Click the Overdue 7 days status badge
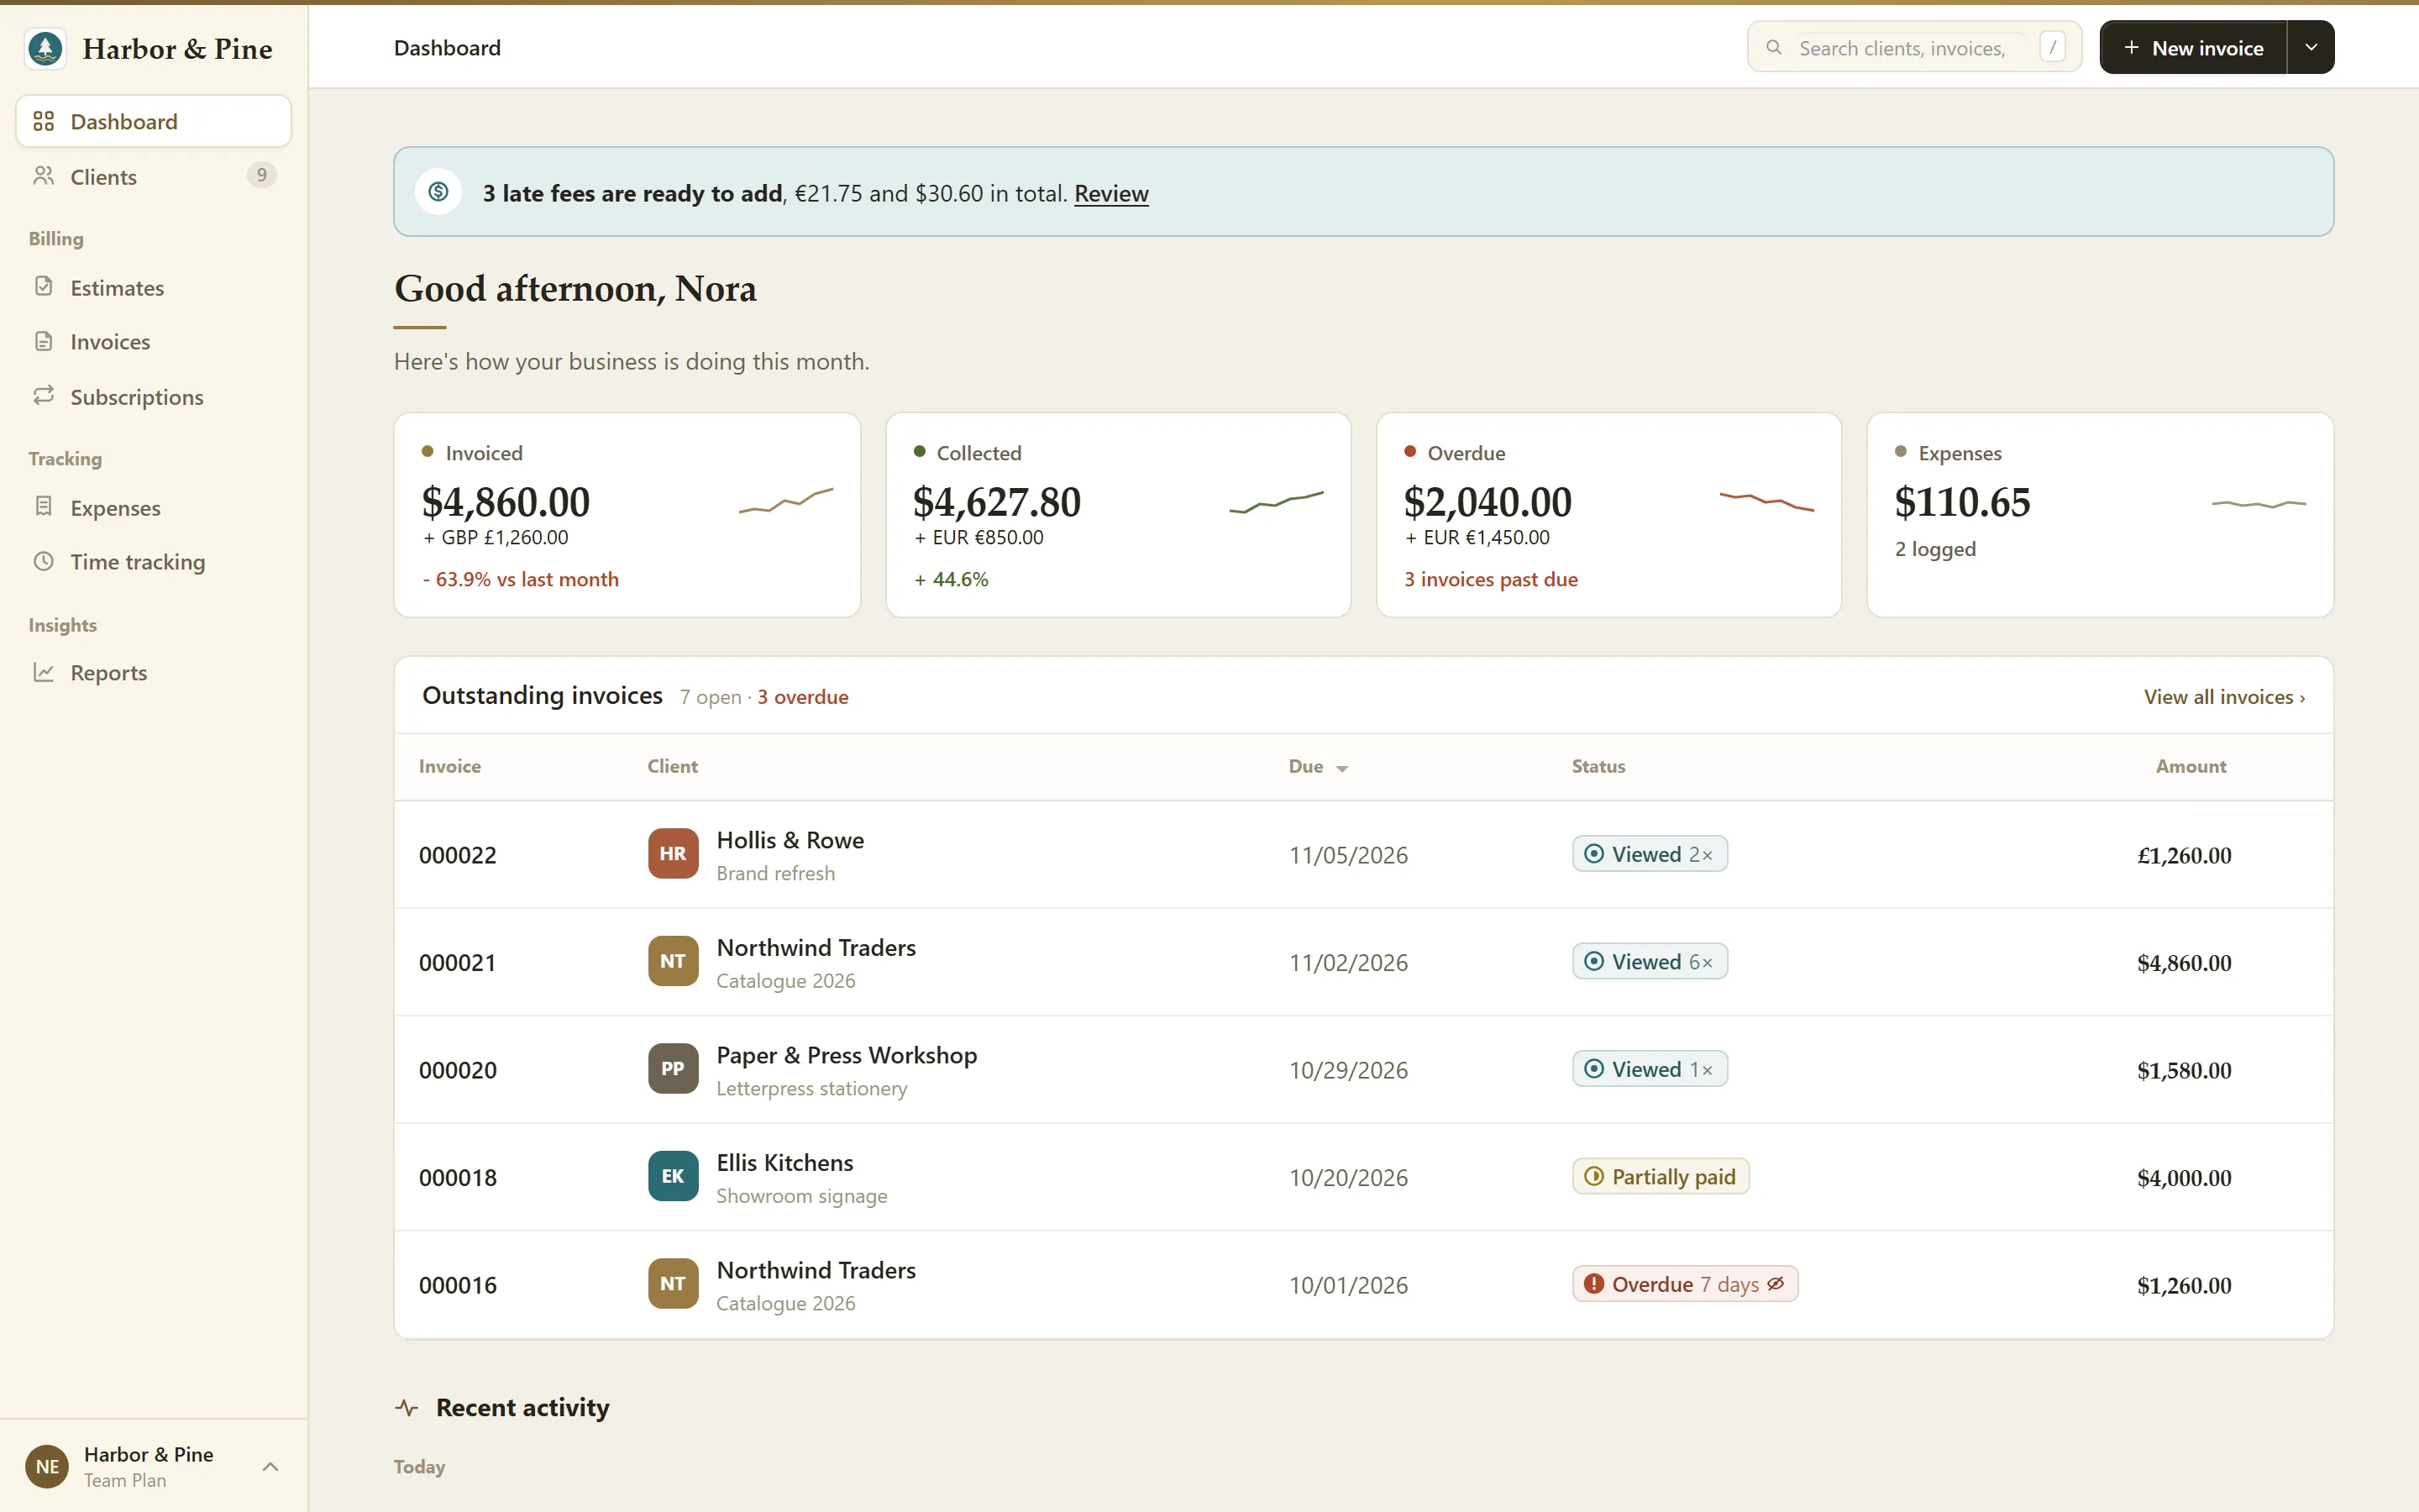Image resolution: width=2419 pixels, height=1512 pixels. coord(1685,1284)
